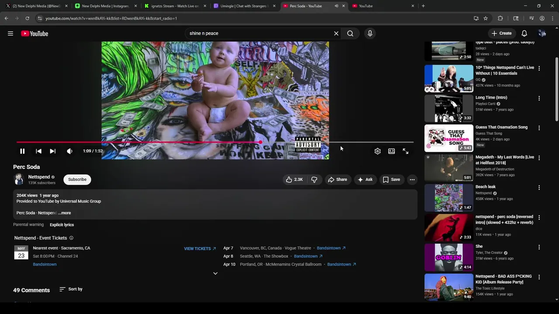Mute the video volume
Viewport: 559px width, 314px height.
click(x=69, y=151)
